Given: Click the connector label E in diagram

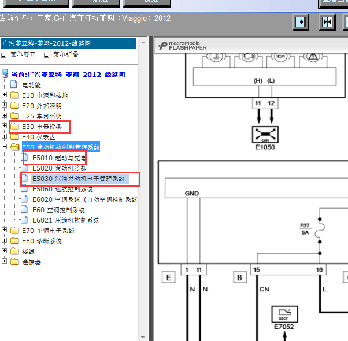Looking at the screenshot, I should point(168,277).
